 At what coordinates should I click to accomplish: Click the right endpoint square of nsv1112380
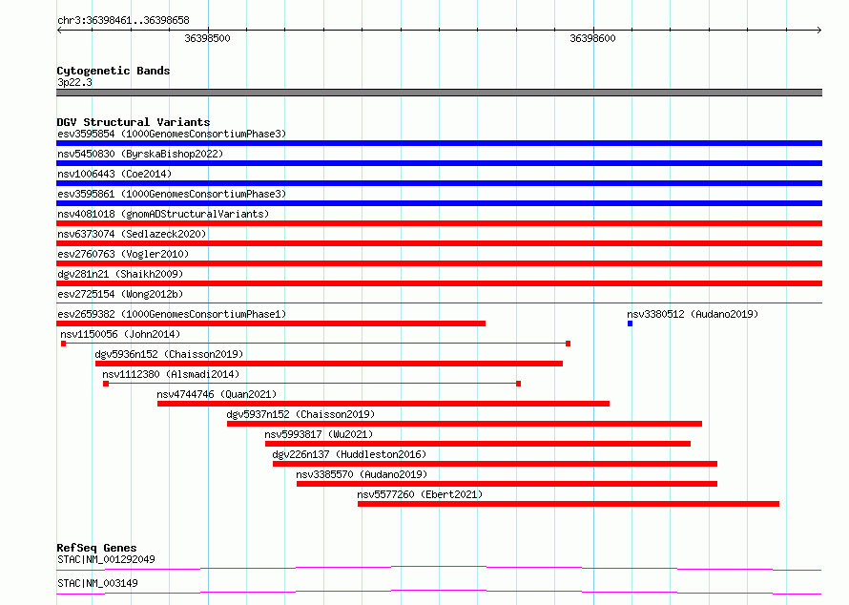(x=519, y=384)
